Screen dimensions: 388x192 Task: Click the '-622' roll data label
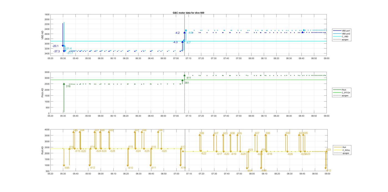click(x=204, y=153)
